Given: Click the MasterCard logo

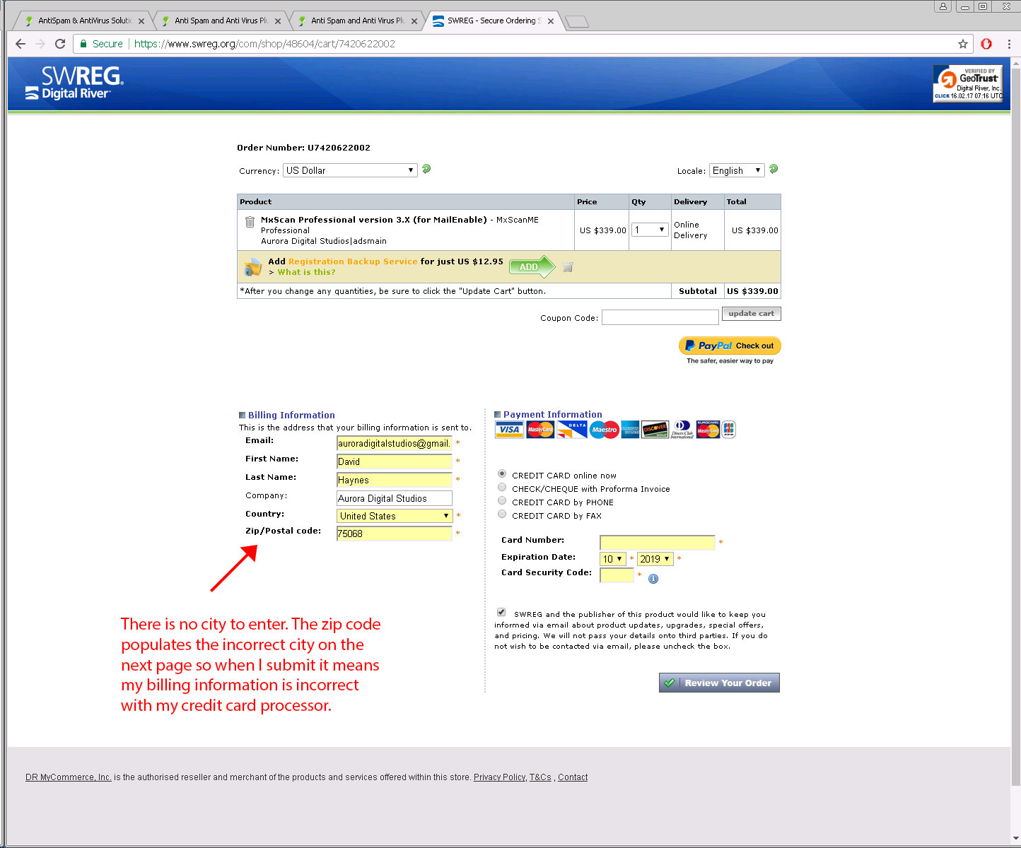Looking at the screenshot, I should pos(541,430).
